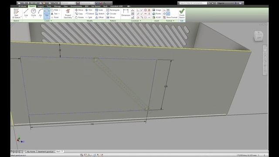
Task: Click the ACAD insert tool
Action: coord(157,17)
